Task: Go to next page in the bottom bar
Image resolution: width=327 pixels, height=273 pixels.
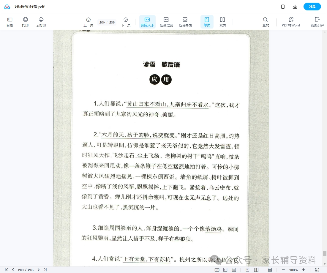Action: 38,270
